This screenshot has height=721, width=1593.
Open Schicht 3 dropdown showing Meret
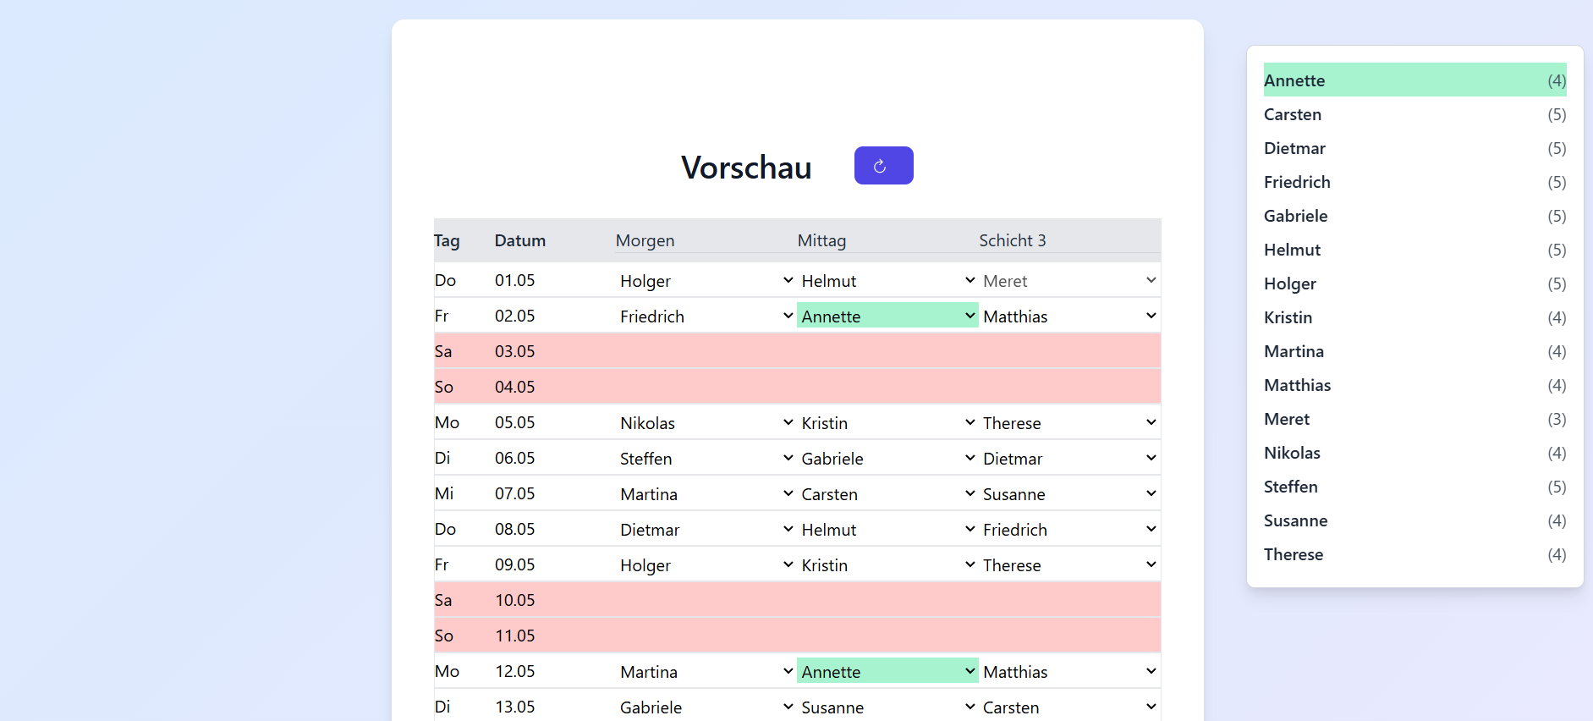(x=1068, y=281)
